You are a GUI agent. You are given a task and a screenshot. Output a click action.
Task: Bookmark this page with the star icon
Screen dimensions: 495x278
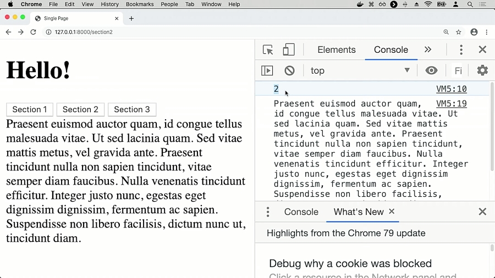tap(459, 32)
